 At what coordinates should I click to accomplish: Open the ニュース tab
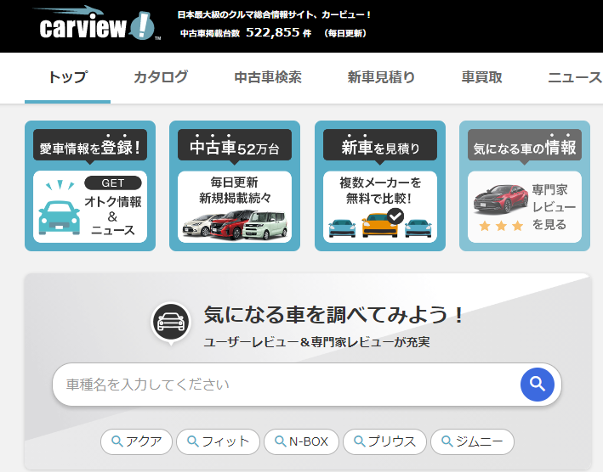click(x=575, y=77)
